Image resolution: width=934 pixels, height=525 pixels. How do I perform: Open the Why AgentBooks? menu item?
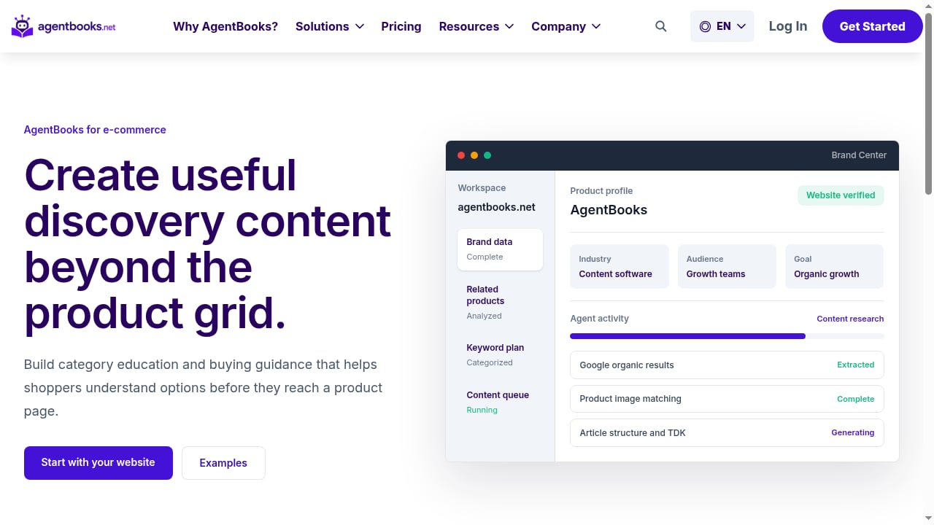225,26
